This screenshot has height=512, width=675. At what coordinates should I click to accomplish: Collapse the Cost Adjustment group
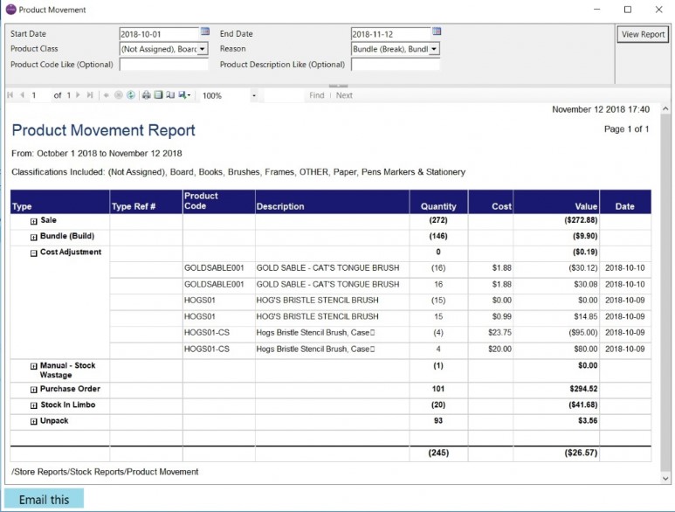pyautogui.click(x=33, y=253)
